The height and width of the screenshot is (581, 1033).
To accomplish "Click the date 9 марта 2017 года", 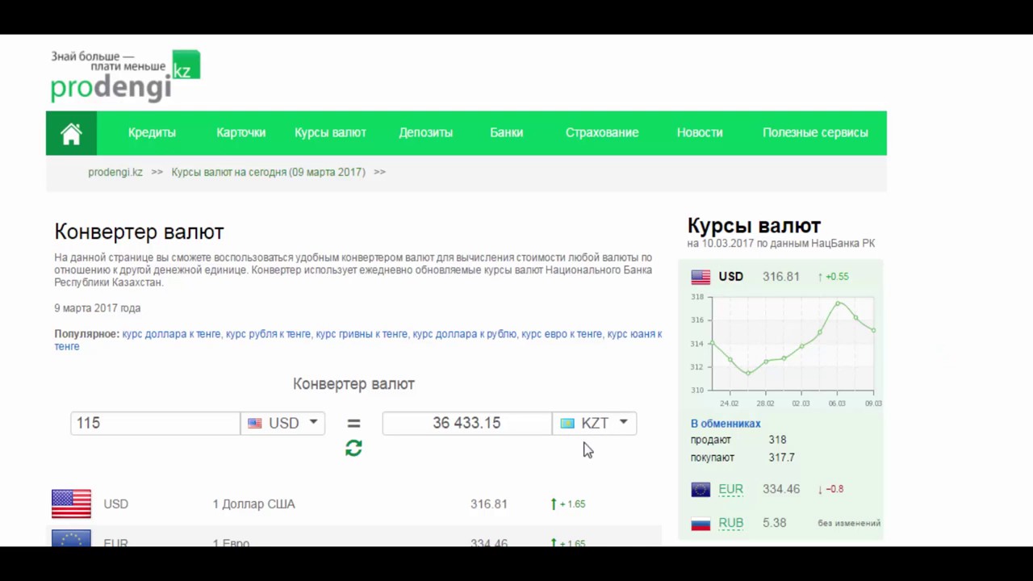I will (x=98, y=308).
